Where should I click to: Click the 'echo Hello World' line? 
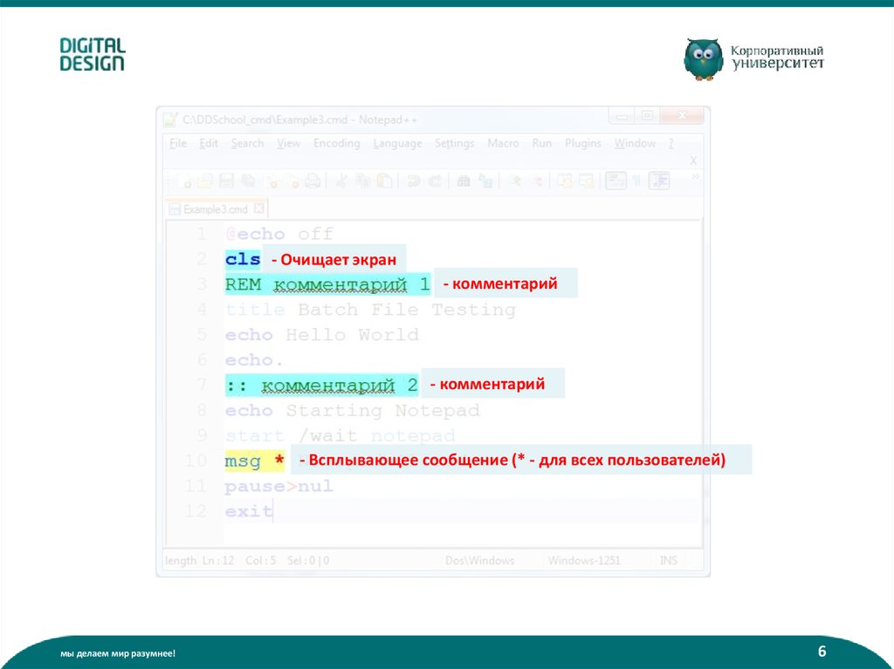click(x=321, y=335)
